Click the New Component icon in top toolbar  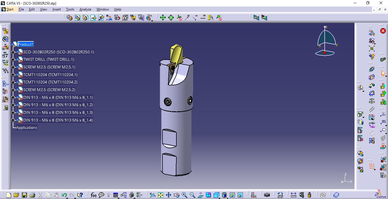point(69,18)
